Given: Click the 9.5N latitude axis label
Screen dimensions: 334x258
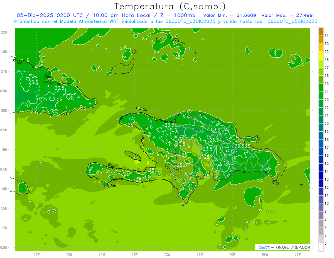Looking at the screenshot, I should tap(4, 130).
